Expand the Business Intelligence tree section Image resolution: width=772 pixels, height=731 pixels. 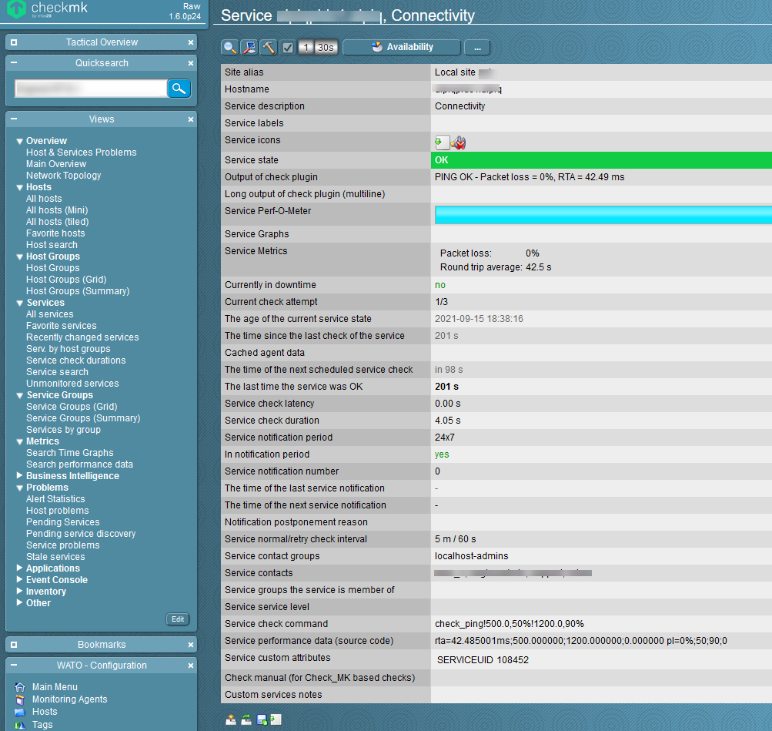20,476
